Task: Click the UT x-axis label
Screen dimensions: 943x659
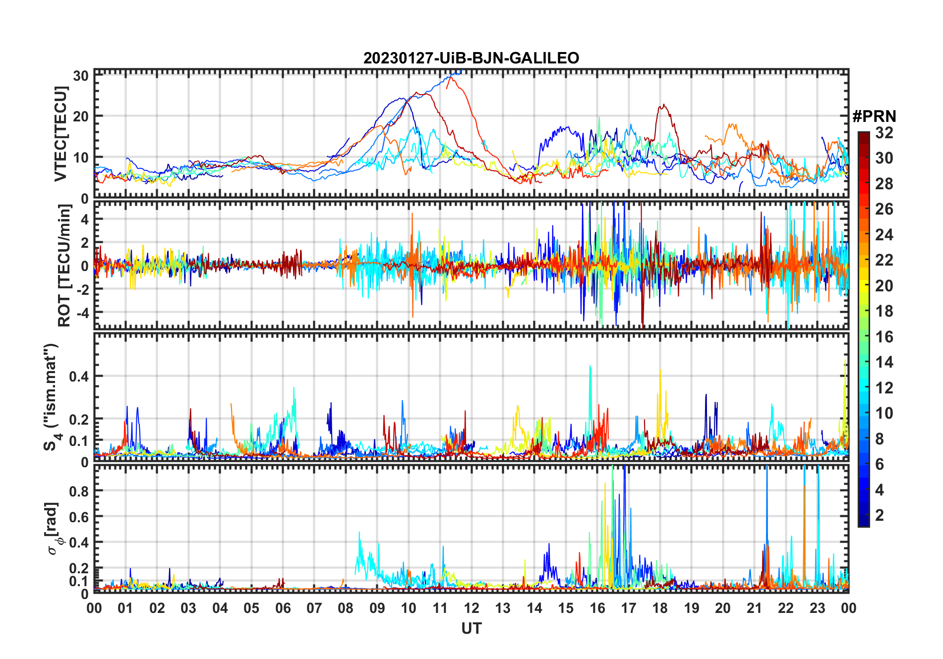Action: (471, 628)
